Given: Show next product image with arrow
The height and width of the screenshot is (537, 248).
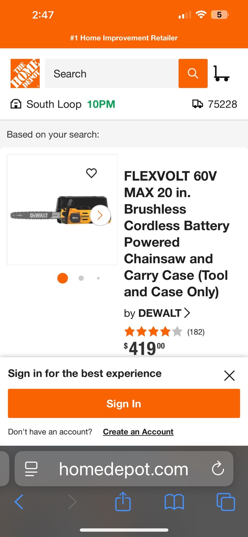Looking at the screenshot, I should 100,215.
